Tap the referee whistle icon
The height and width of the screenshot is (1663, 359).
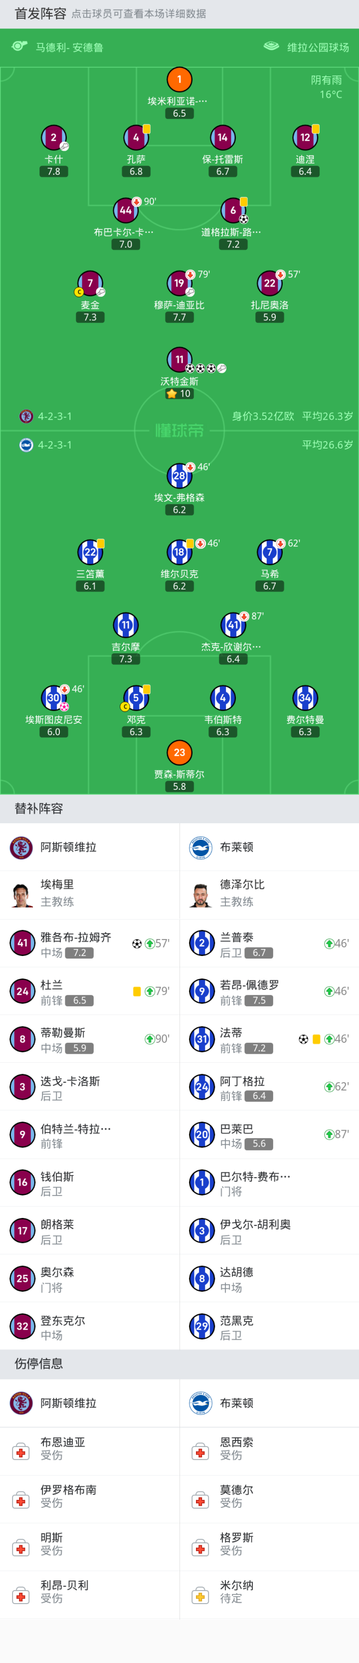tap(19, 46)
